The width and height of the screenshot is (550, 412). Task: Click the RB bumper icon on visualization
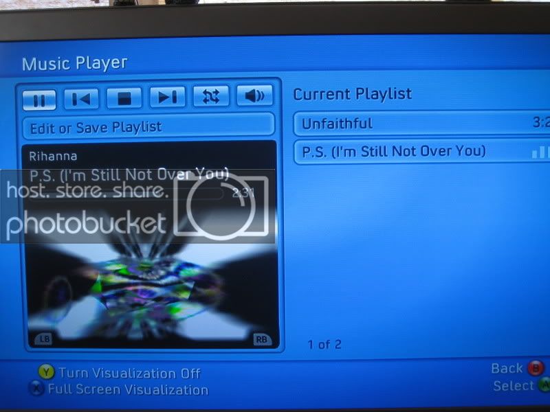click(x=262, y=339)
